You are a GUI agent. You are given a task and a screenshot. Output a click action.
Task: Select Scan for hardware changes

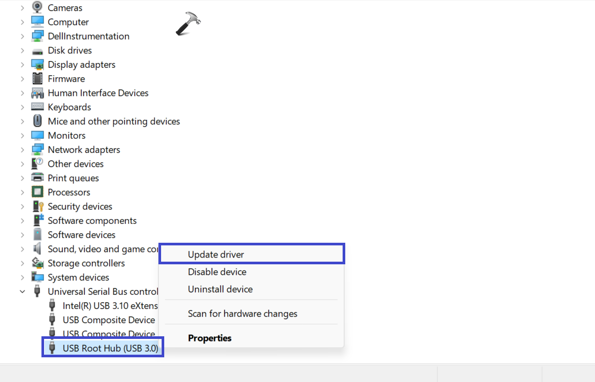pyautogui.click(x=242, y=314)
